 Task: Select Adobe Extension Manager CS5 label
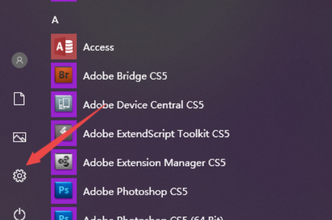click(154, 163)
